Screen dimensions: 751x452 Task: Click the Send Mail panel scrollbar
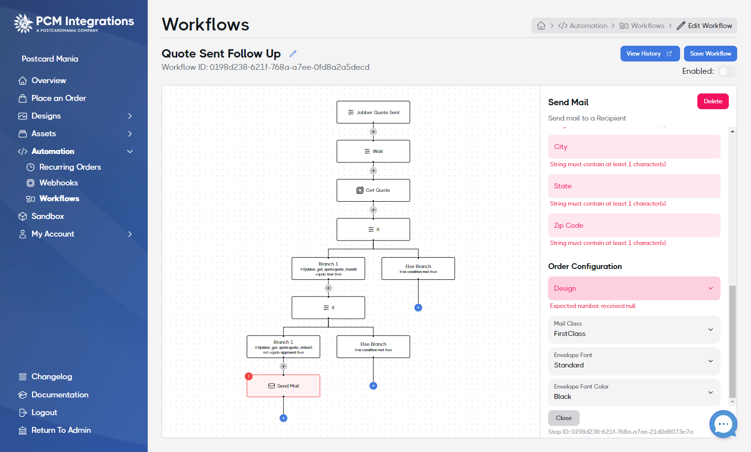click(732, 341)
